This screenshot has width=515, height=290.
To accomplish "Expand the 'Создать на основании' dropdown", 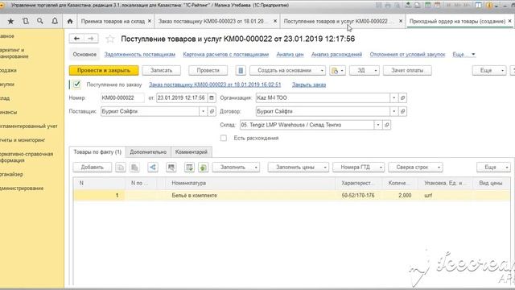I will point(287,70).
